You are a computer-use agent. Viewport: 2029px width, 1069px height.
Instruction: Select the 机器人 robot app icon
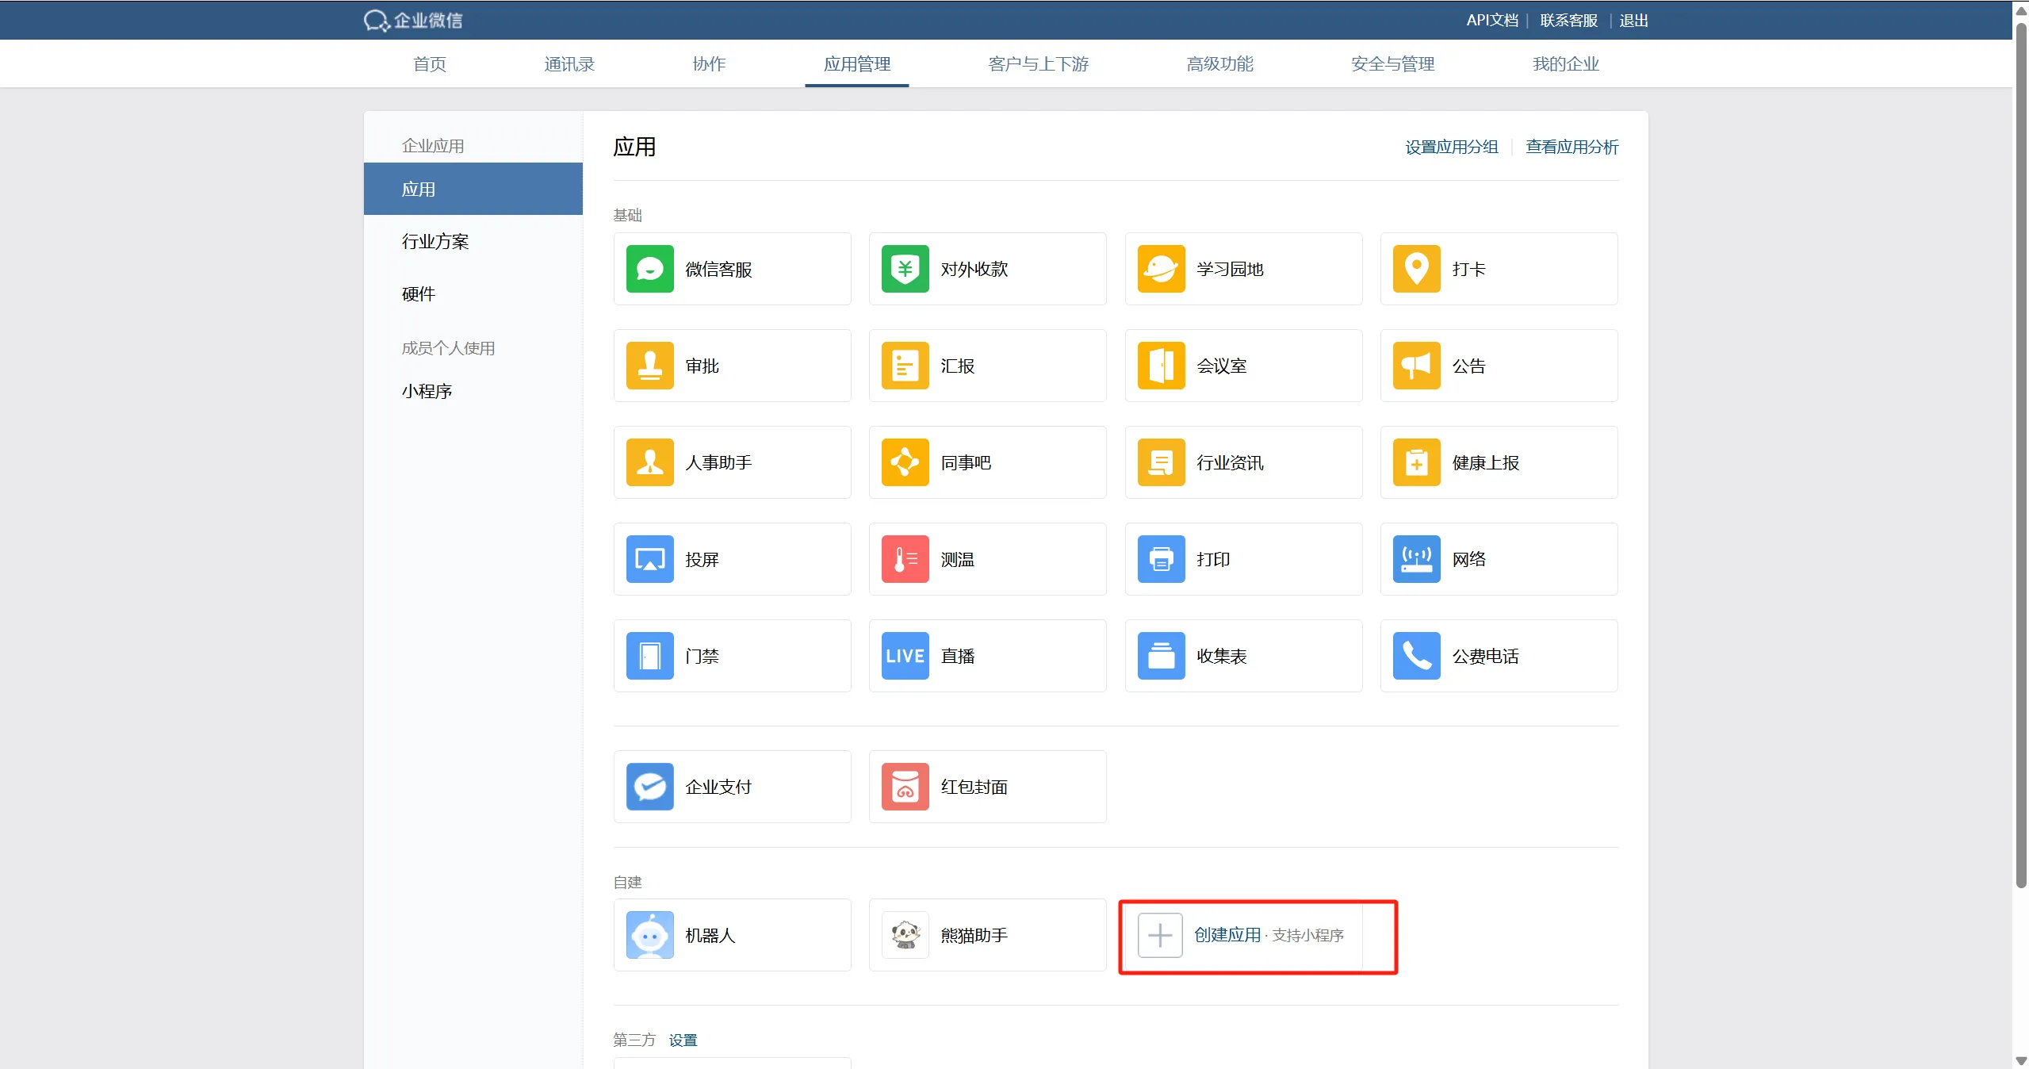tap(649, 935)
